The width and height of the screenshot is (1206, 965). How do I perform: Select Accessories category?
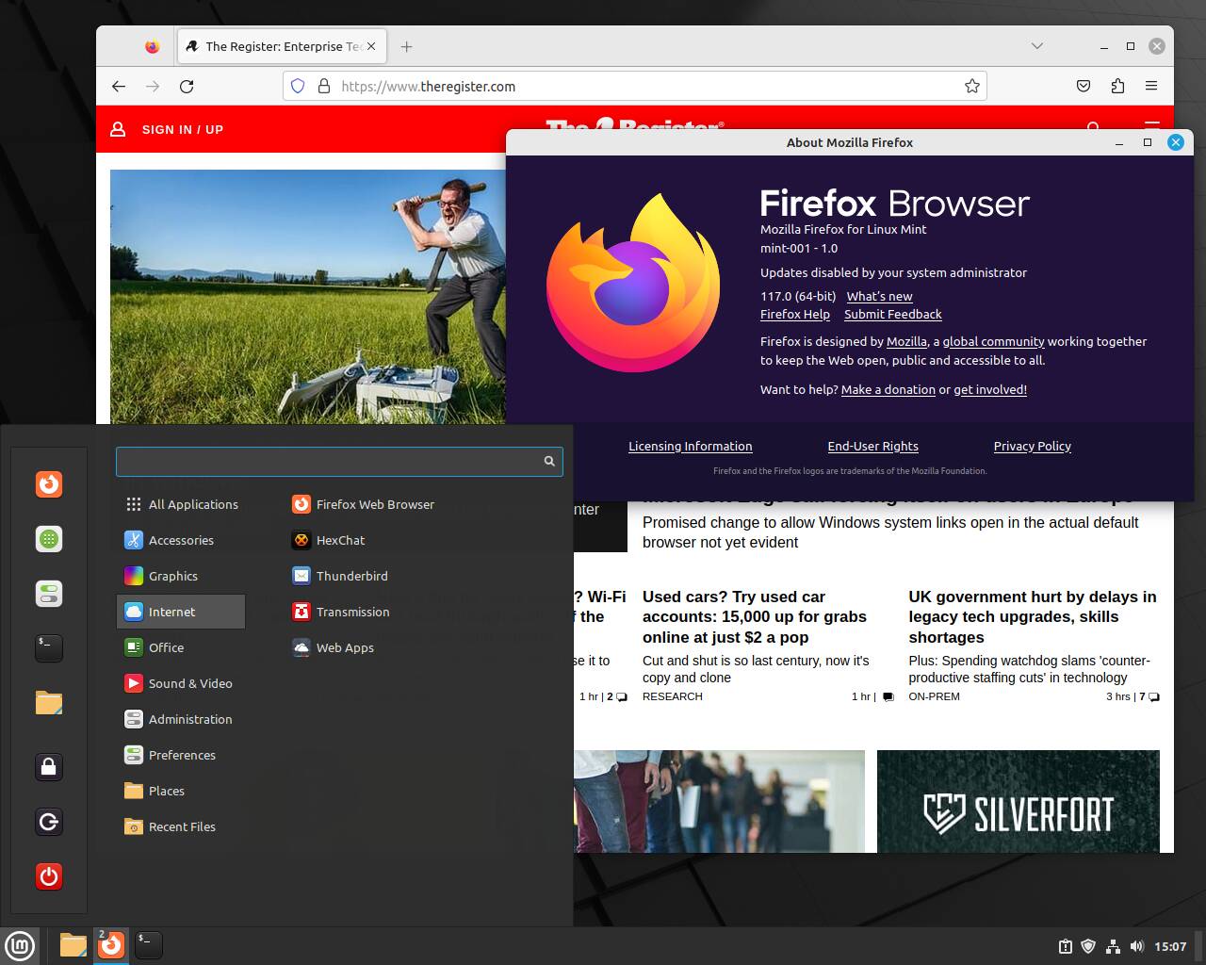pos(181,540)
